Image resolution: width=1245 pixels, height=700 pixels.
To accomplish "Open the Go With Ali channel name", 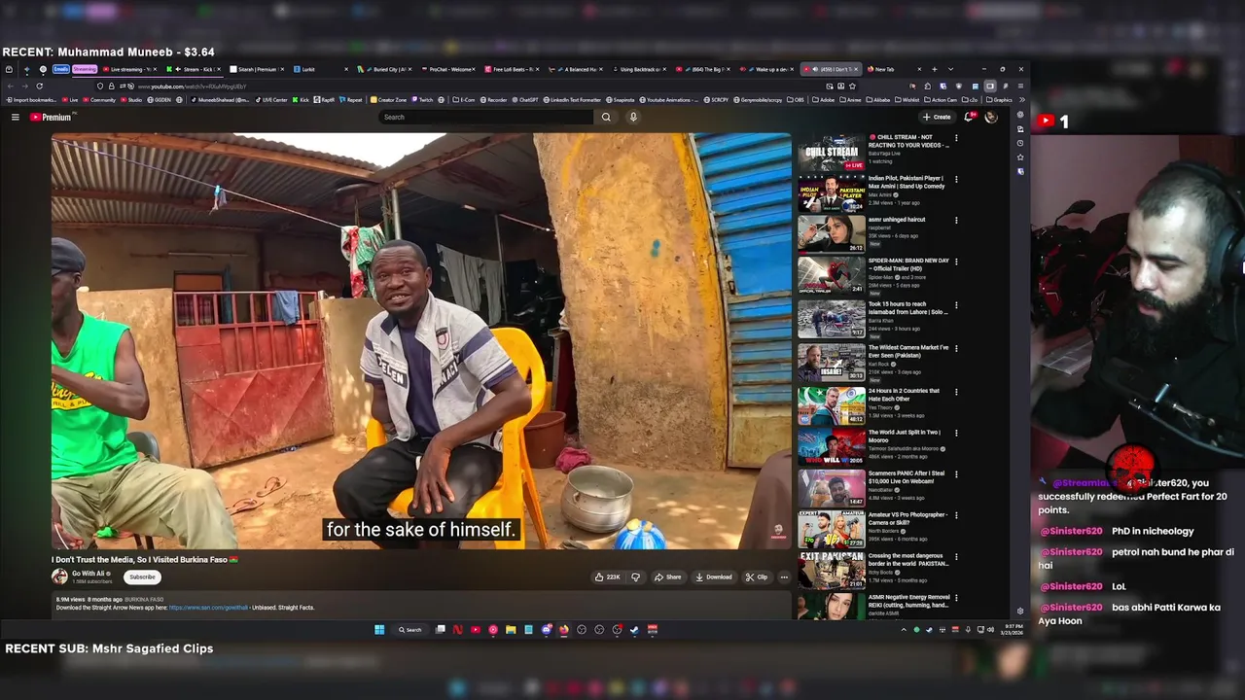I will 89,574.
